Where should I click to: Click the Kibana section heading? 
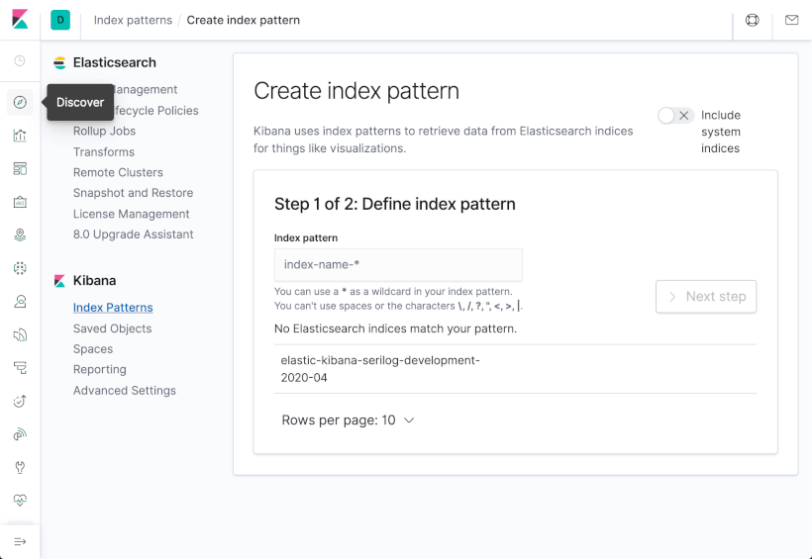click(x=94, y=281)
